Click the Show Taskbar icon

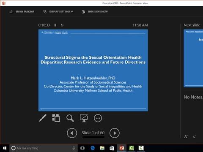(x=11, y=11)
